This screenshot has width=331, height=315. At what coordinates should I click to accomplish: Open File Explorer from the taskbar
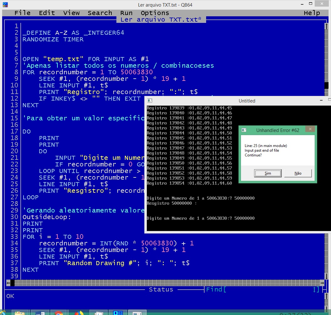pyautogui.click(x=19, y=312)
